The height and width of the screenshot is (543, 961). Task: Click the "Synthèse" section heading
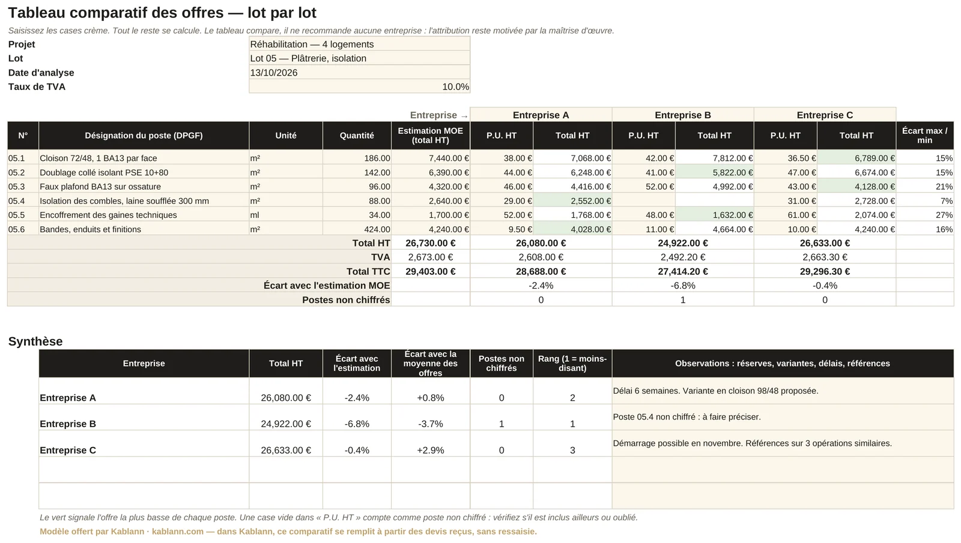[35, 341]
